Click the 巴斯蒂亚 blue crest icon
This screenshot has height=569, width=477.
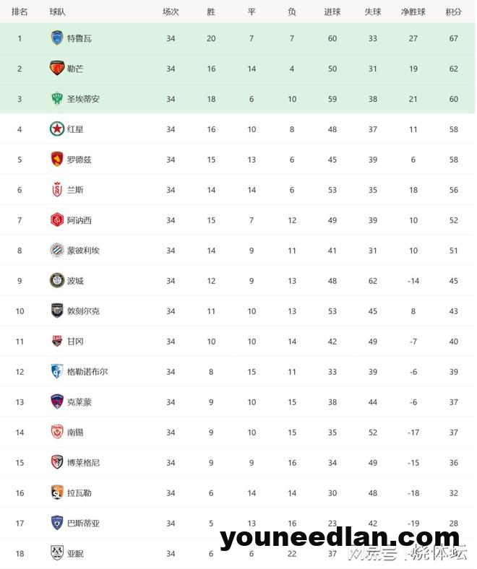point(56,523)
